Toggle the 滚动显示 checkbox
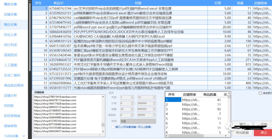Screen dimensions: 272x139 pyautogui.click(x=260, y=93)
